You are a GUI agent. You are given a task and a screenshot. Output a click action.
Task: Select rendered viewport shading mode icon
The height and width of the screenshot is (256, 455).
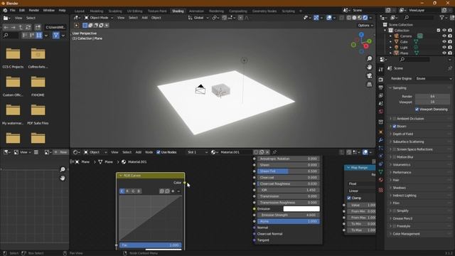click(365, 18)
